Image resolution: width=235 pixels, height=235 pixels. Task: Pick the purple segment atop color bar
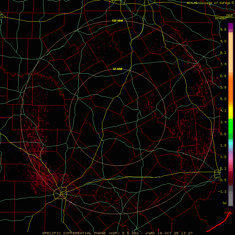click(x=231, y=26)
